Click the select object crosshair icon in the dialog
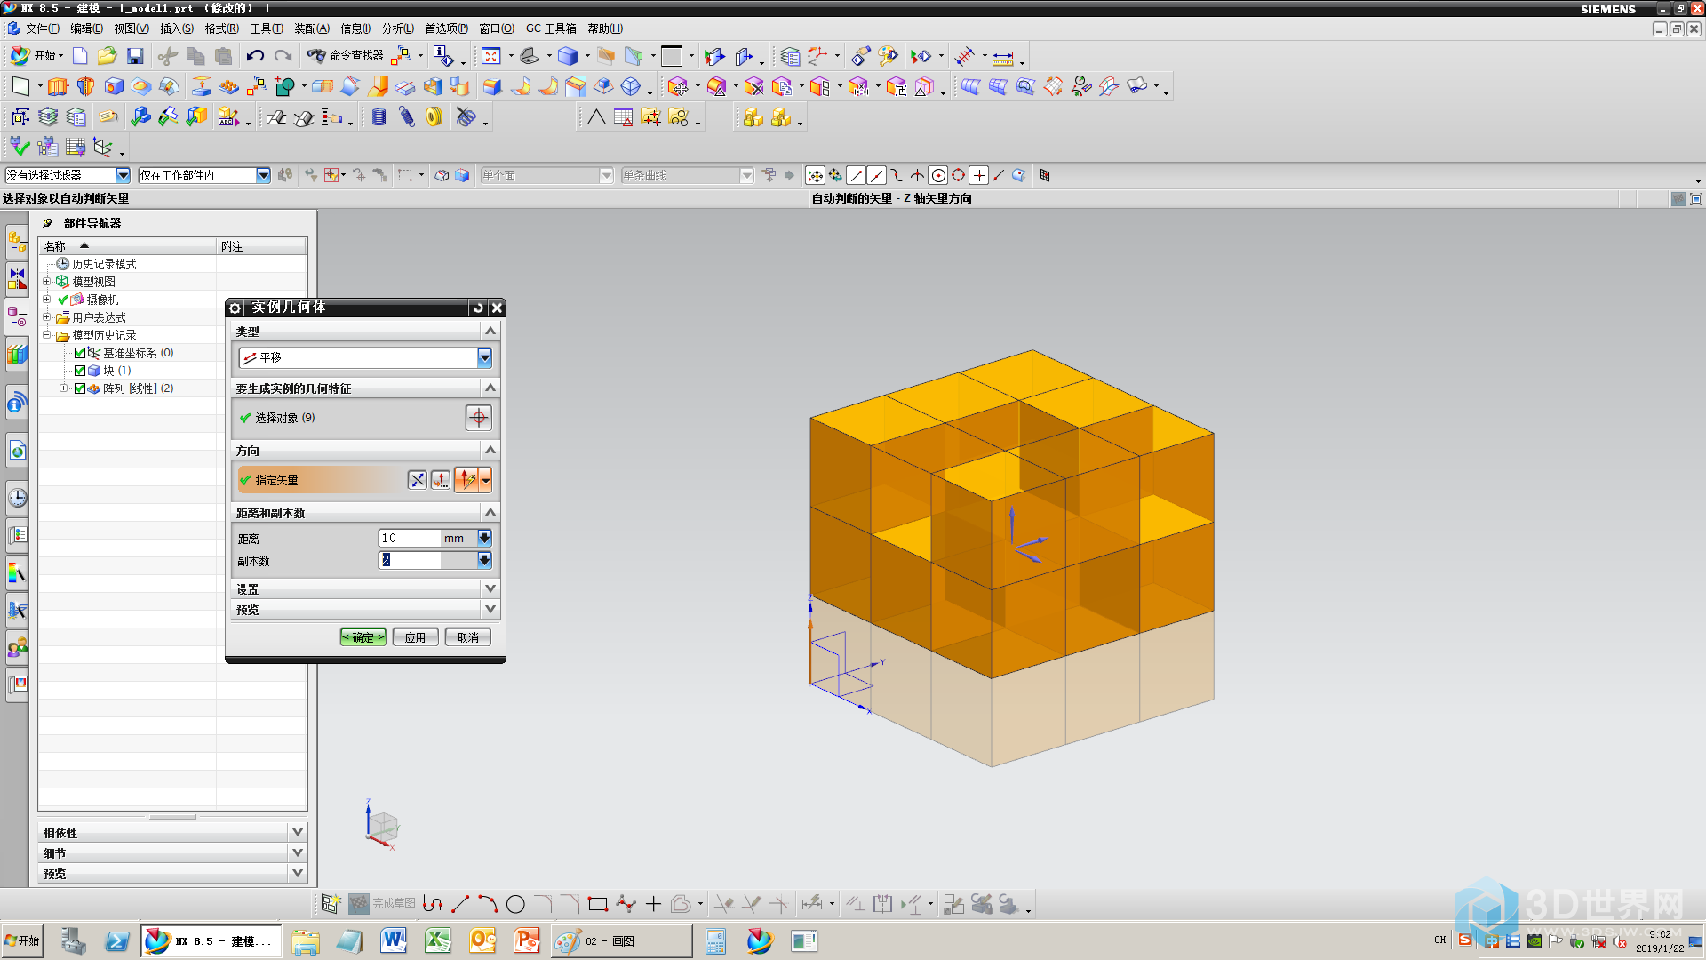1706x960 pixels. click(x=478, y=418)
